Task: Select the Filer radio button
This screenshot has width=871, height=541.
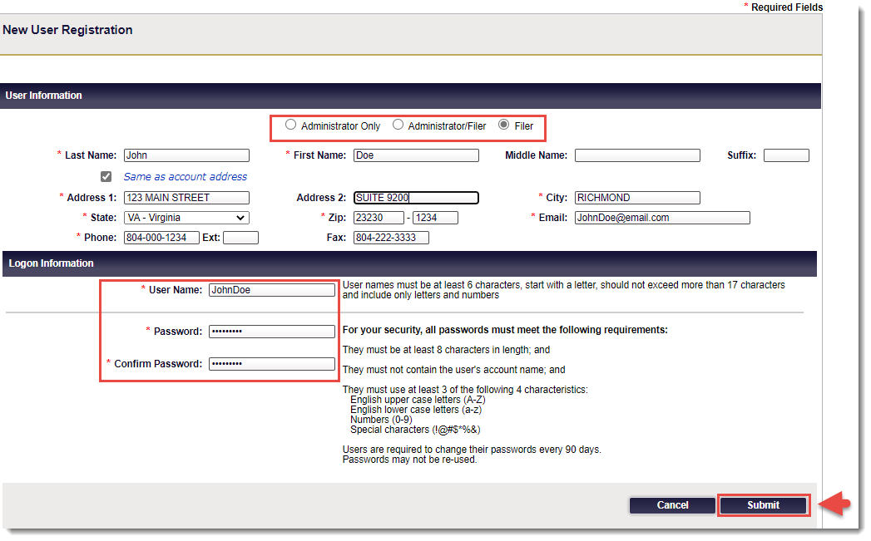Action: pos(503,125)
